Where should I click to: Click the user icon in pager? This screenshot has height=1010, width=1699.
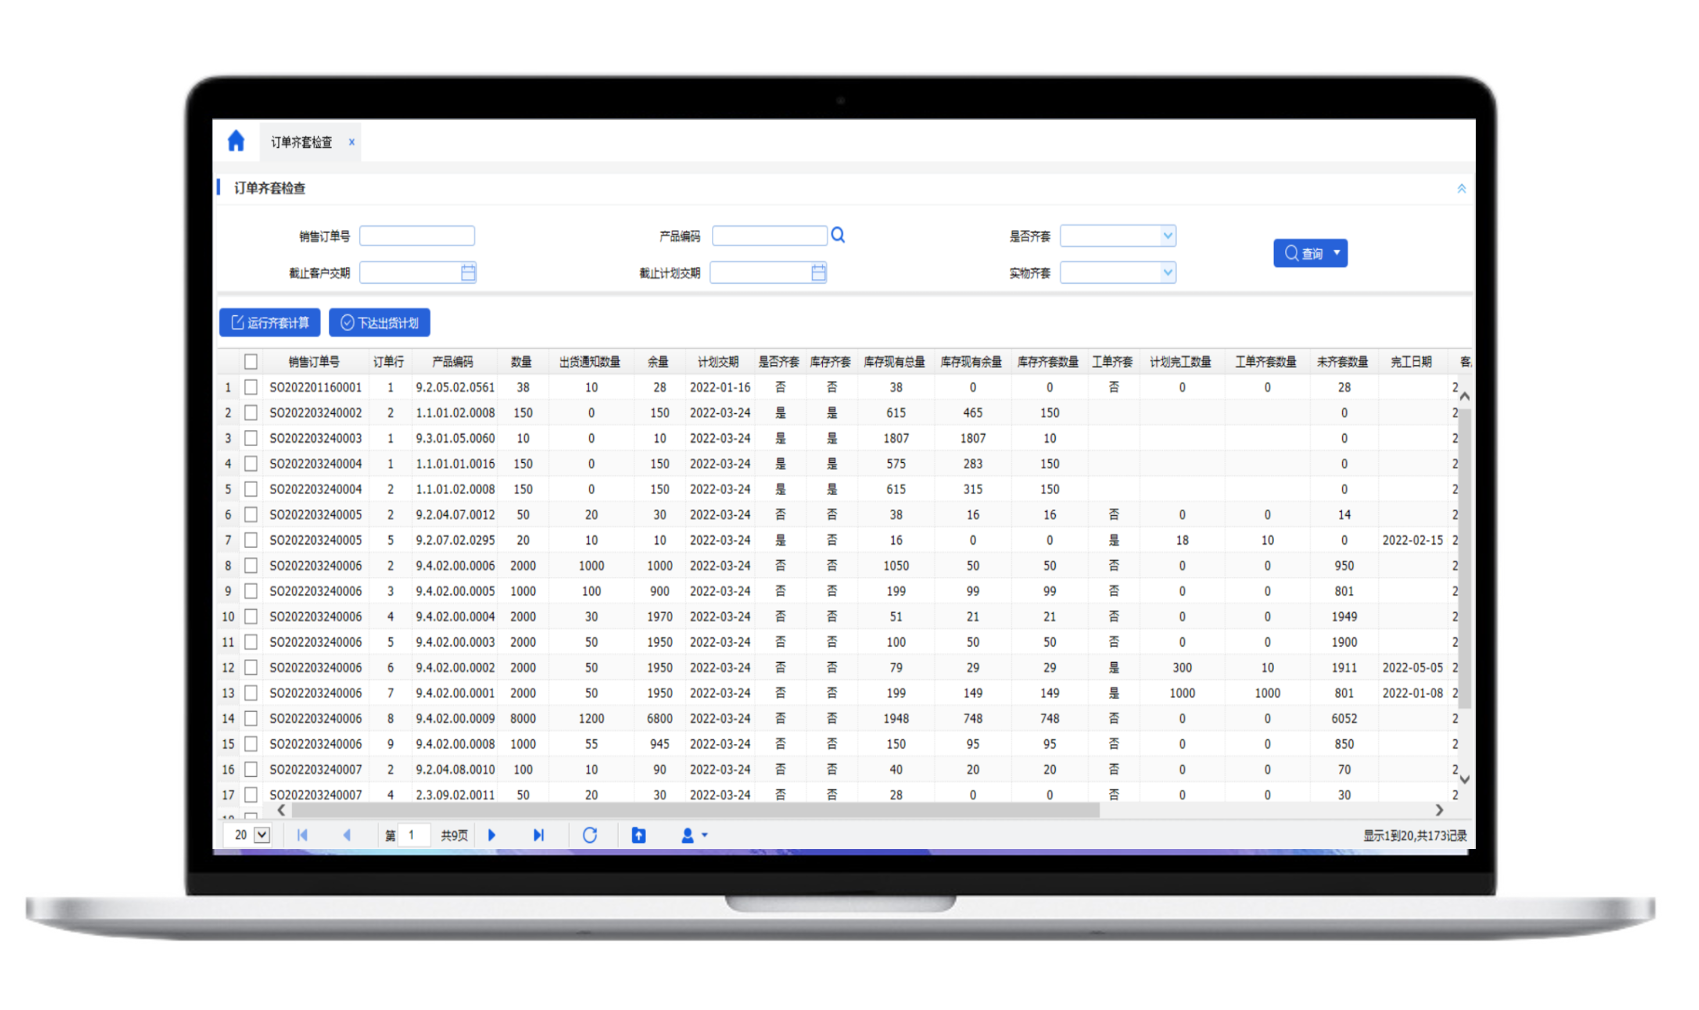688,835
